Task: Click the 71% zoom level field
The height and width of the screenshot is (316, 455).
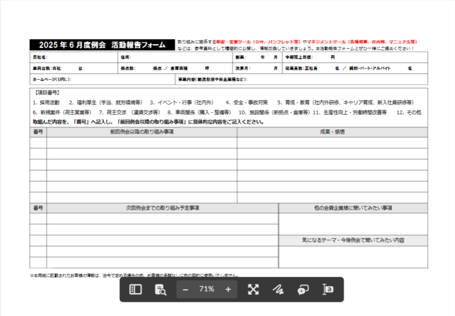Action: pos(207,289)
